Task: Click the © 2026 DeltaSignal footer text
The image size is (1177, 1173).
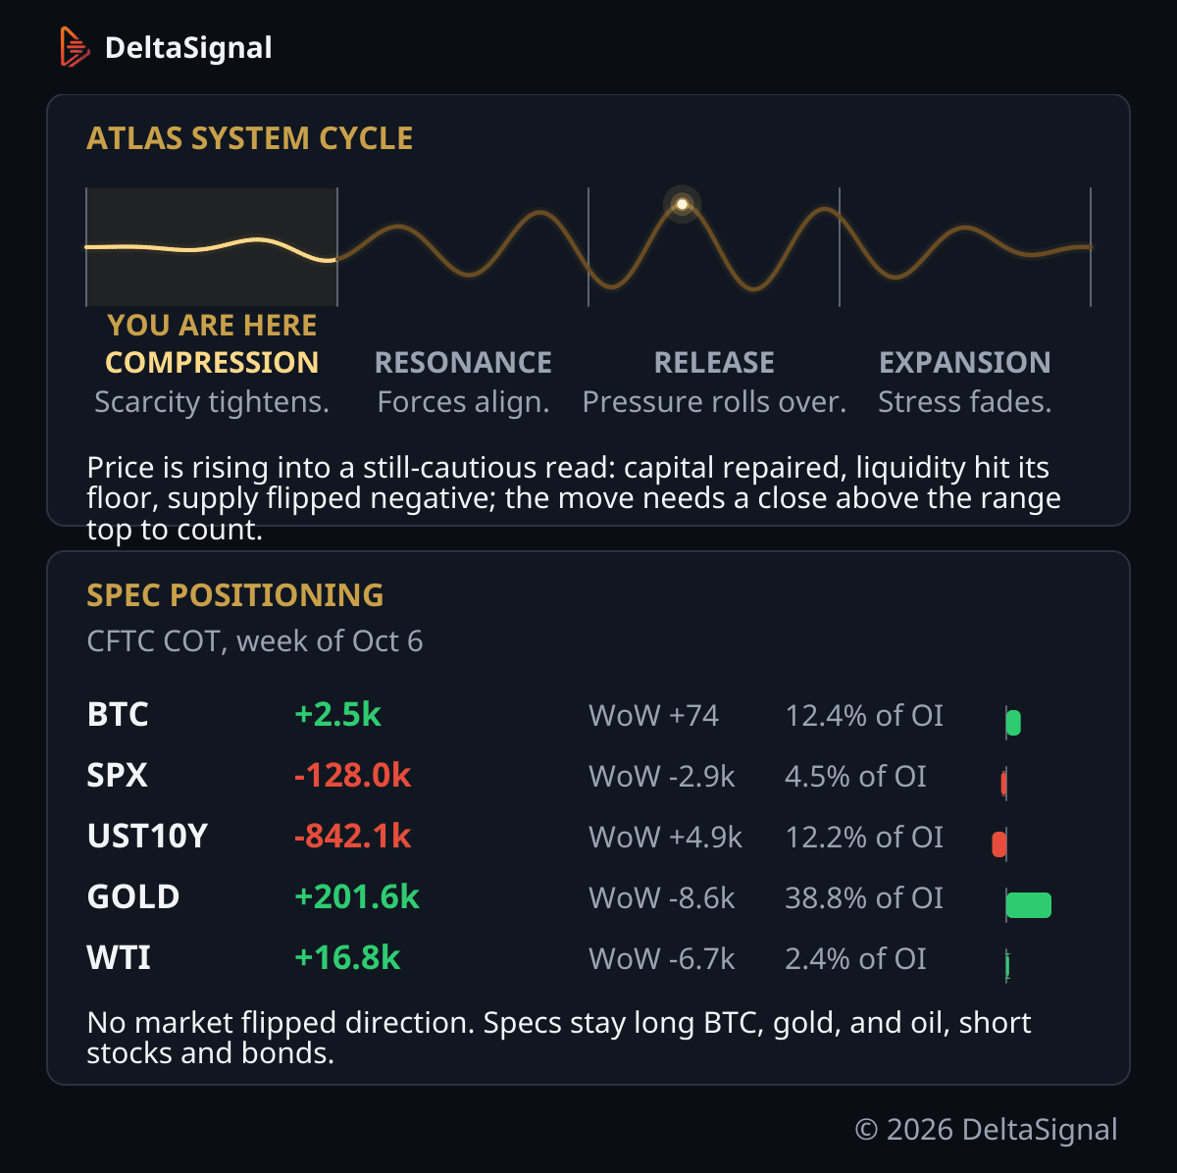Action: (987, 1130)
